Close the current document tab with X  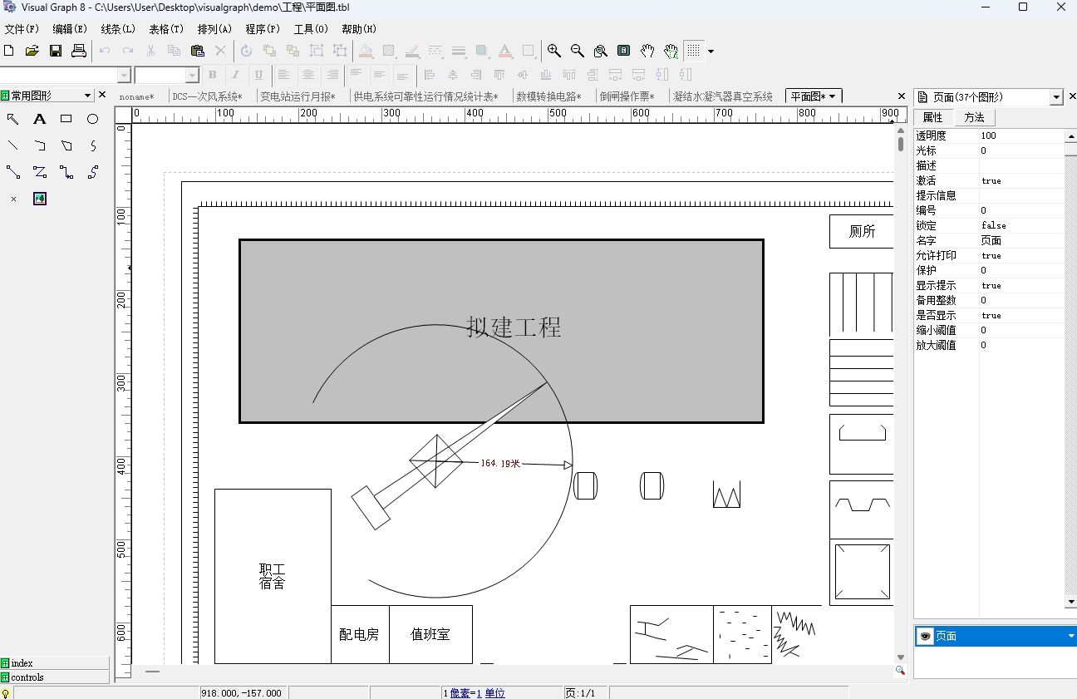(x=902, y=96)
